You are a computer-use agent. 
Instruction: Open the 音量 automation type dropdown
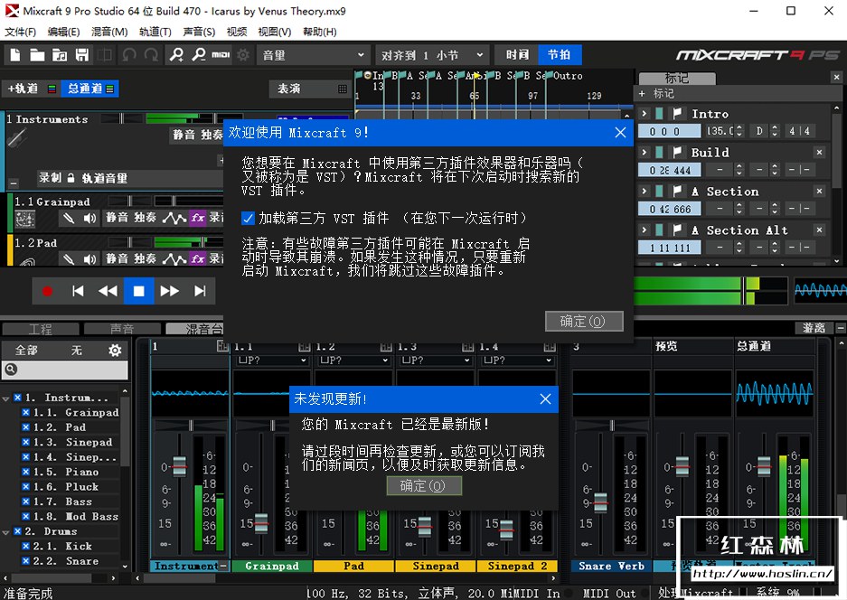314,55
